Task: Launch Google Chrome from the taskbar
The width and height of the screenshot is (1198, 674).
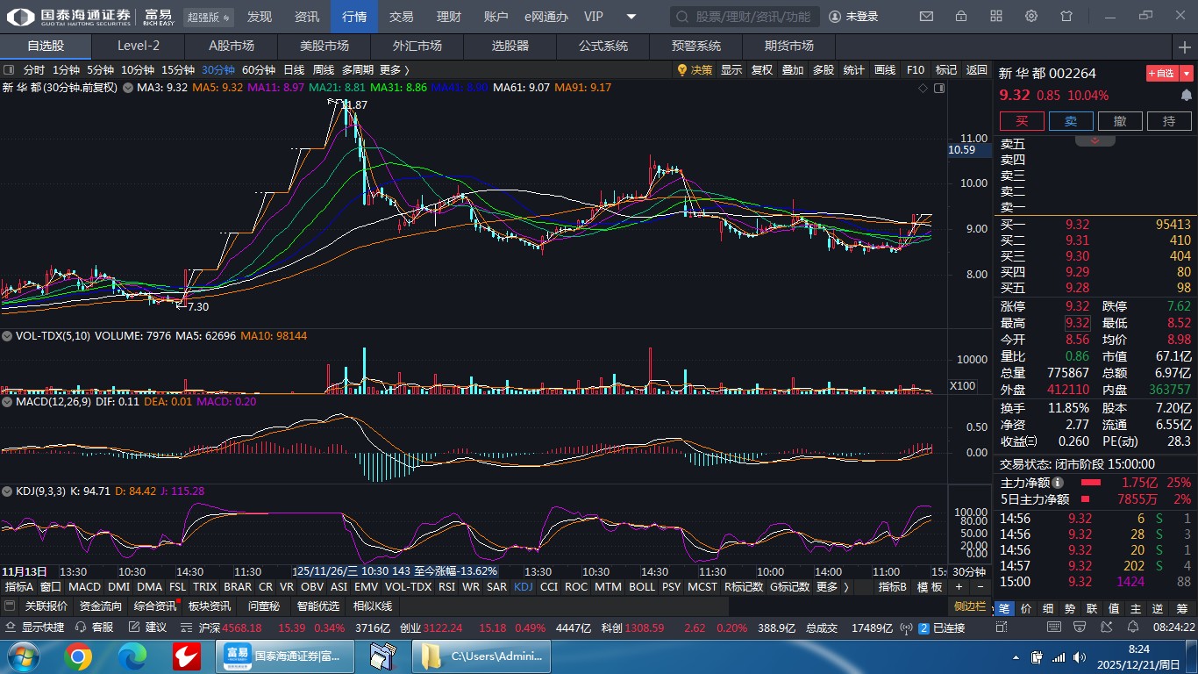Action: click(78, 656)
